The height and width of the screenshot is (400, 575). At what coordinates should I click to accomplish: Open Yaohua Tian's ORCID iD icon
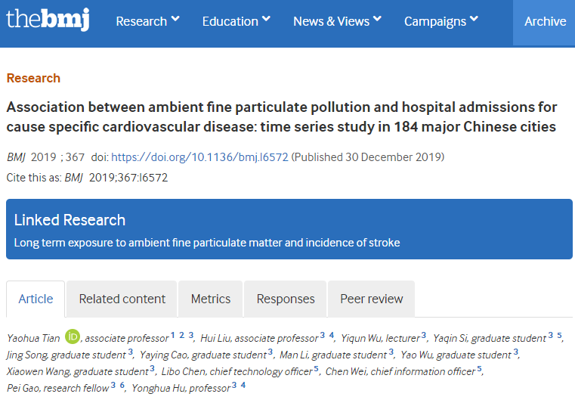coord(73,337)
